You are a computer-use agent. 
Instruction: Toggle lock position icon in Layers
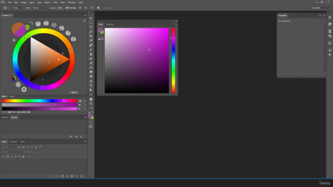tap(16, 156)
